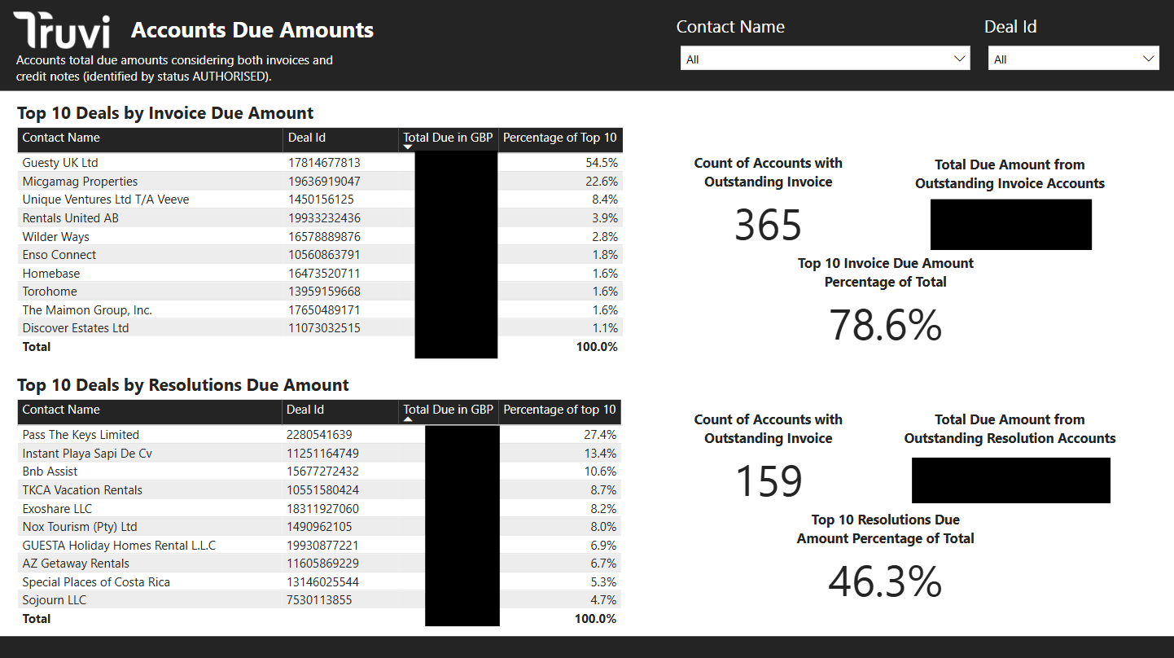1174x658 pixels.
Task: Select the Sojourn LLC row
Action: (55, 600)
